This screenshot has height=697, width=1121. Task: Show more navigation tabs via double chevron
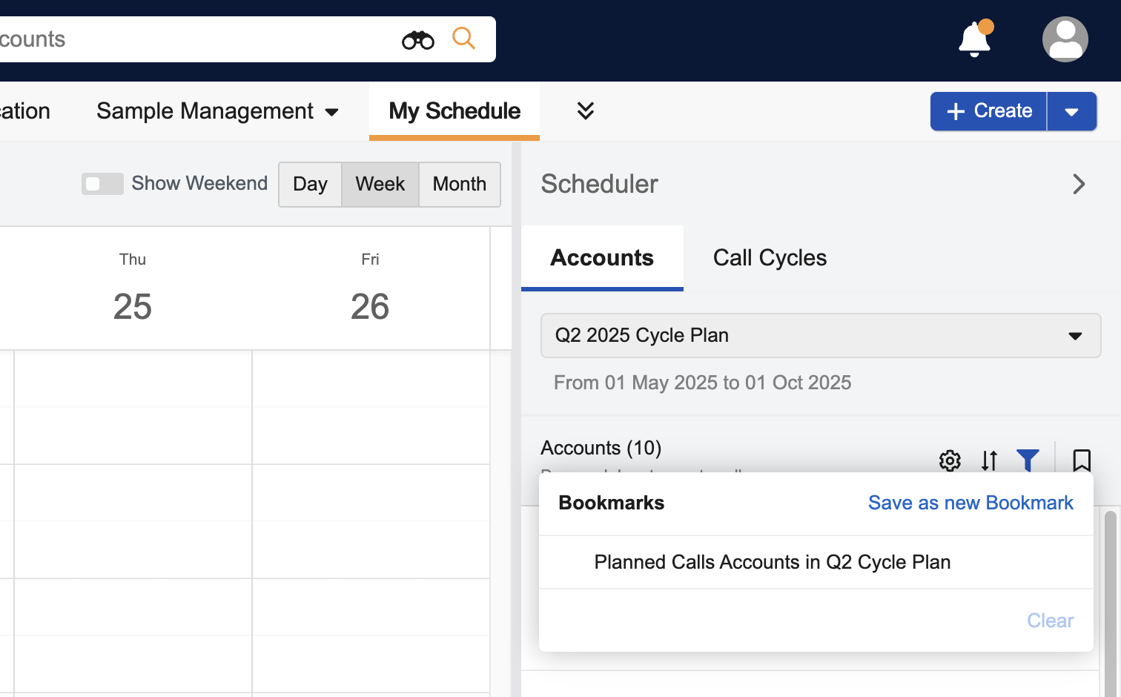click(585, 111)
